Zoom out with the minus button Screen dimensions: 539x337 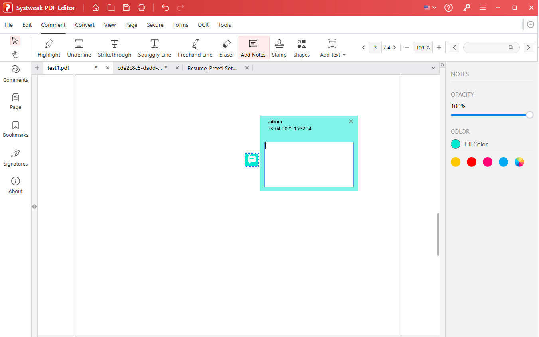click(x=407, y=47)
